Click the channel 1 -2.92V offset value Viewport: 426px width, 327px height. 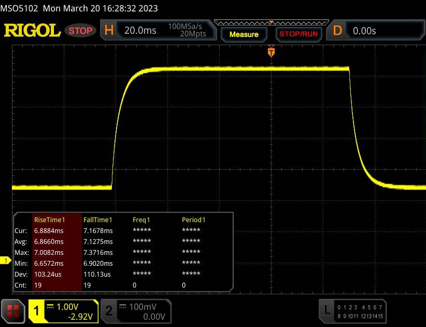tap(80, 316)
